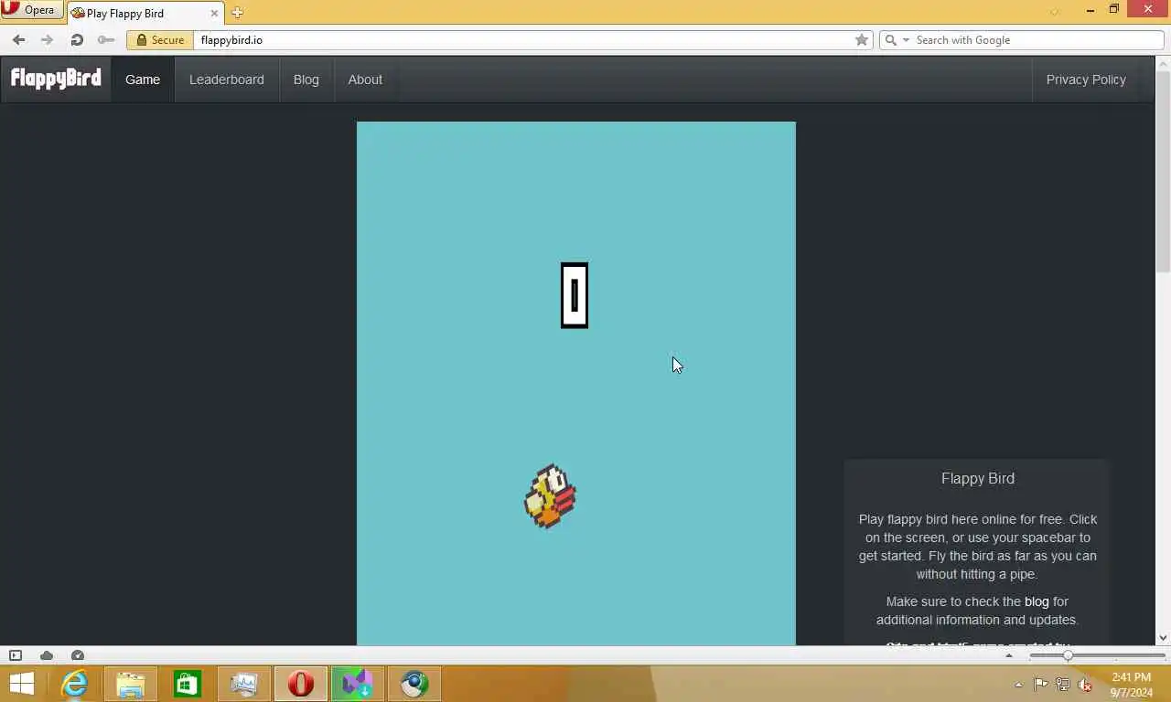Open the Opera menu button
Viewport: 1171px width, 702px height.
tap(32, 10)
